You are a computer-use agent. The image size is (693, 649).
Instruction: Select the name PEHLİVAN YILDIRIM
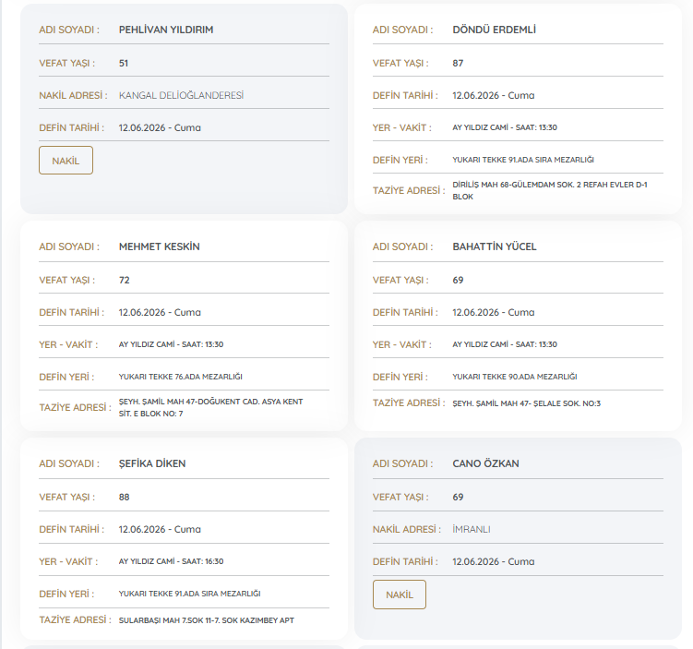click(166, 30)
